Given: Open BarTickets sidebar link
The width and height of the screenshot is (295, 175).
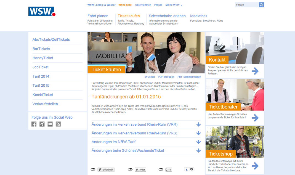Looking at the screenshot, I should (x=41, y=49).
